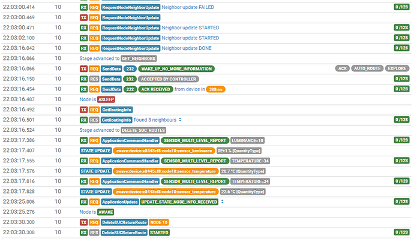Viewport: 414px width, 239px height.
Task: Click the WAKE_UP_NO_MORE_INFORMATION badge
Action: [x=176, y=69]
